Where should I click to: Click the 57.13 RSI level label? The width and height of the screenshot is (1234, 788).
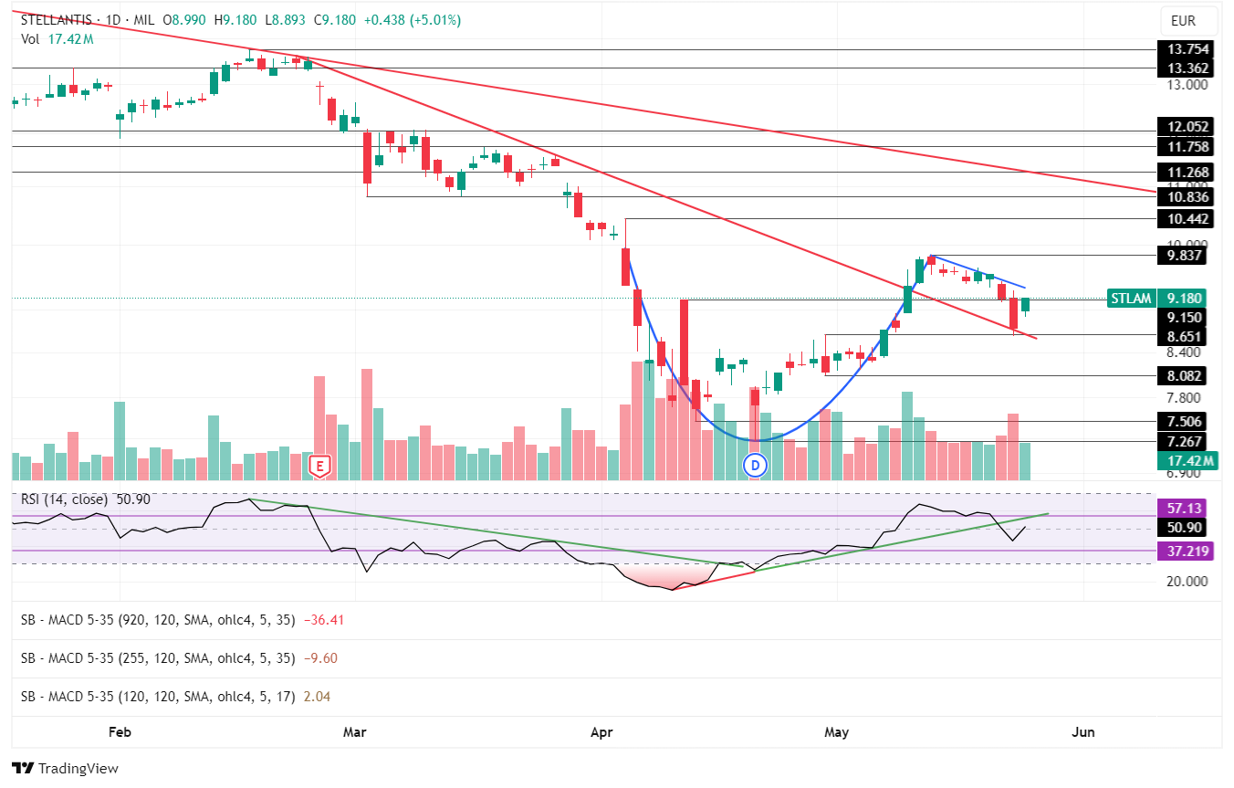click(x=1181, y=508)
